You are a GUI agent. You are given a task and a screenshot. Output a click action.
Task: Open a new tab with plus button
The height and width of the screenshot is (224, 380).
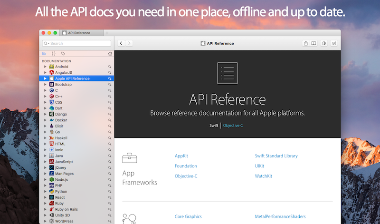click(x=107, y=33)
